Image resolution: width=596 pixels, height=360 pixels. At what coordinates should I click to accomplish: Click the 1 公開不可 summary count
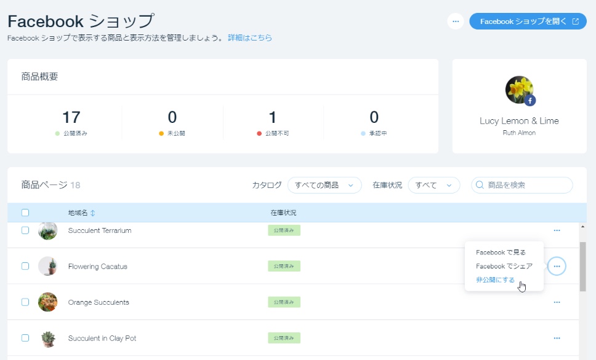273,122
